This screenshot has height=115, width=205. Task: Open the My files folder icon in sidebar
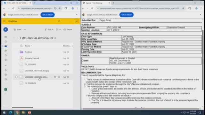tap(6, 46)
